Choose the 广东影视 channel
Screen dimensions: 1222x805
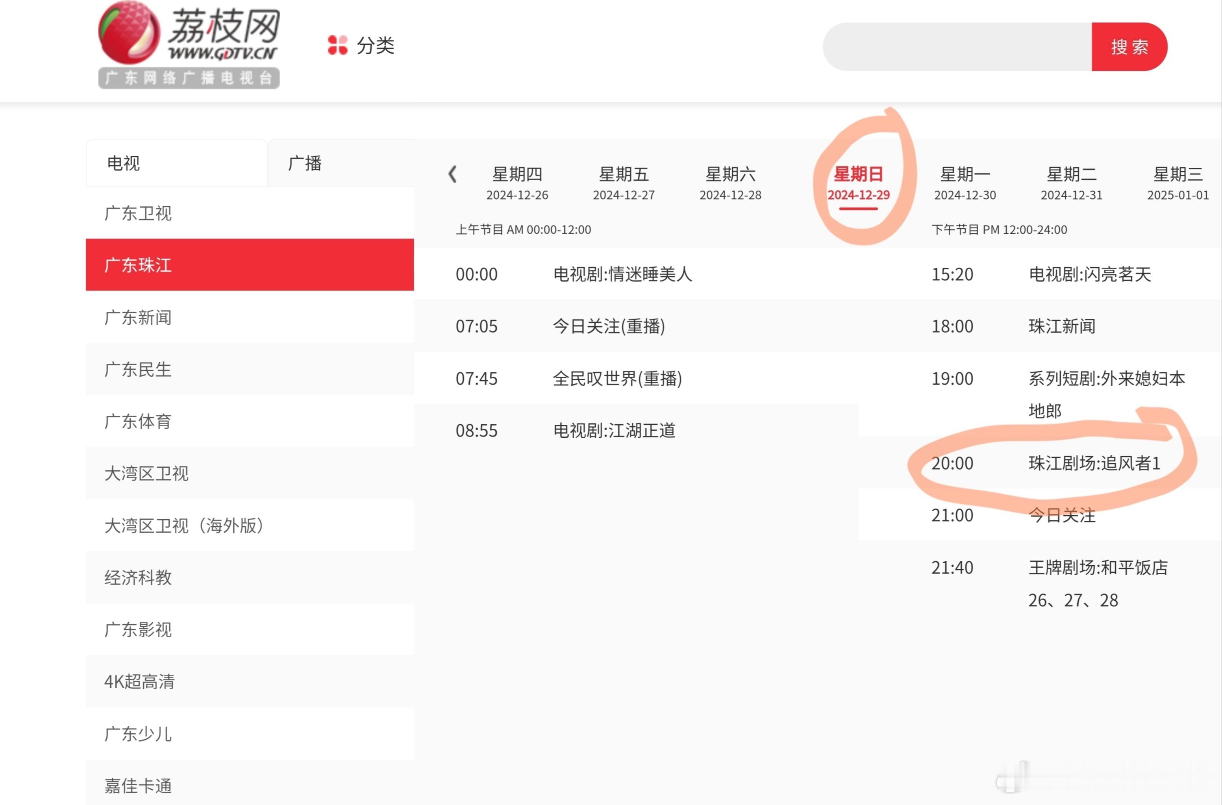(x=250, y=629)
